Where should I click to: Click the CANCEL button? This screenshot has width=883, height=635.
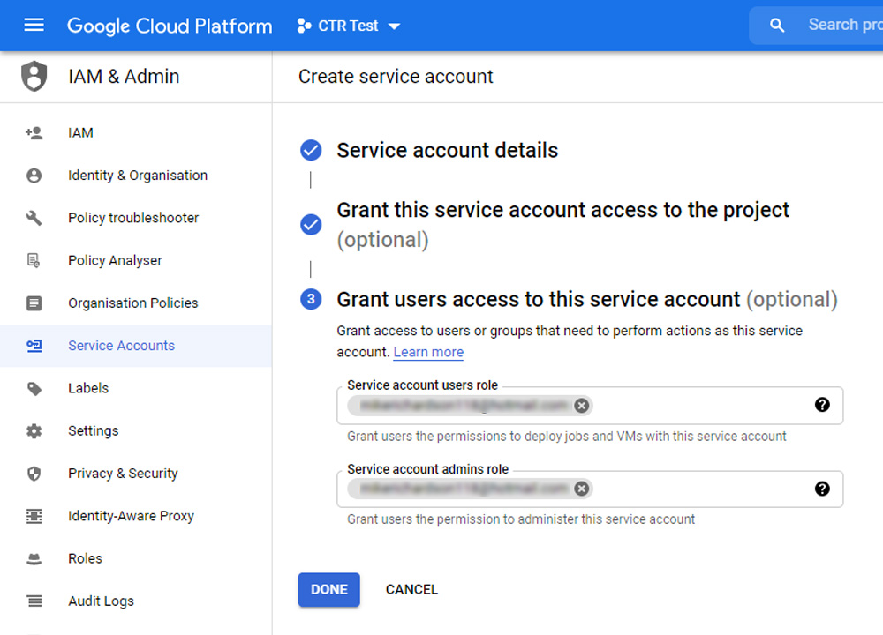pyautogui.click(x=411, y=590)
